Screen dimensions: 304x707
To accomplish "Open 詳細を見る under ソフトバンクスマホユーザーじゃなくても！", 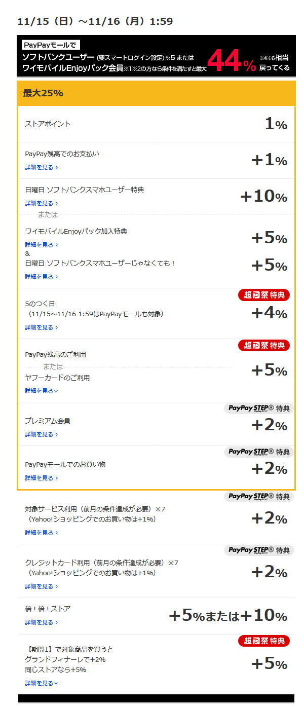I will 42,277.
